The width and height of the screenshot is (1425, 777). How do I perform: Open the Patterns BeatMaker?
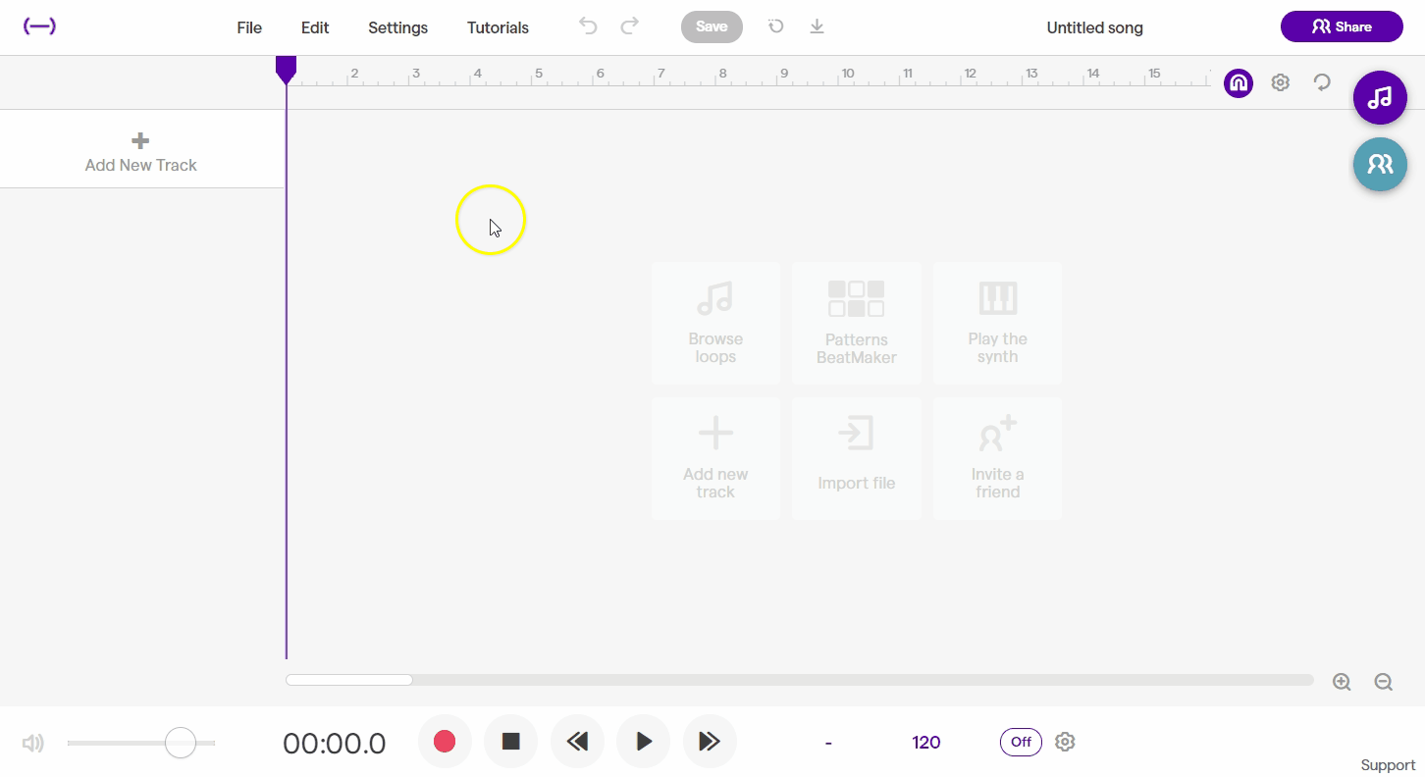pos(856,322)
